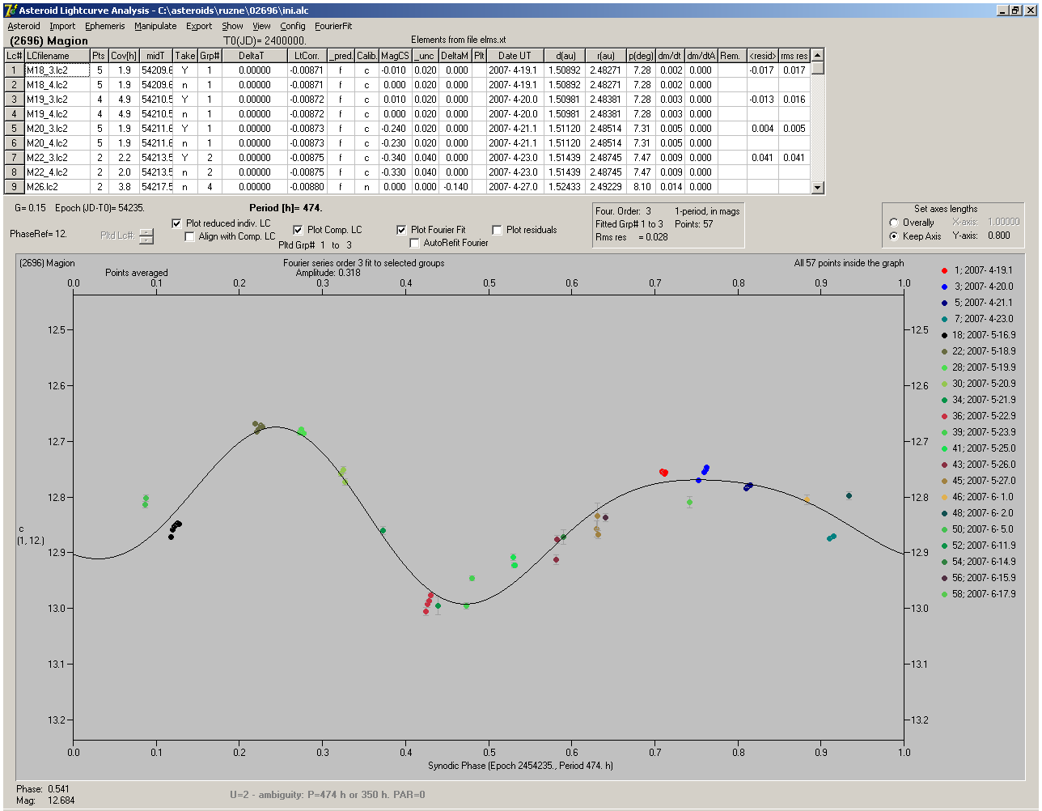Toggle Plot Fourier Fit checkbox
The image size is (1042, 811).
tap(401, 230)
